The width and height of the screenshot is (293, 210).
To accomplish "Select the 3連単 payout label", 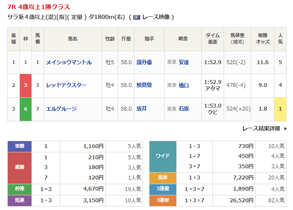I will click(x=162, y=200).
